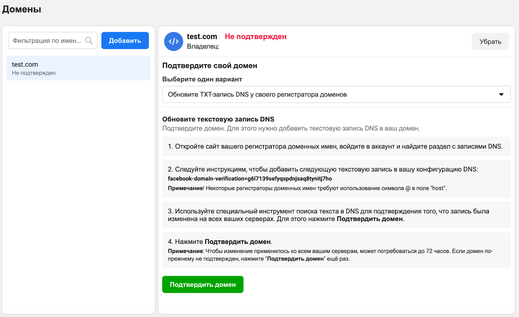519x317 pixels.
Task: Open the verification method dropdown
Action: tap(336, 95)
